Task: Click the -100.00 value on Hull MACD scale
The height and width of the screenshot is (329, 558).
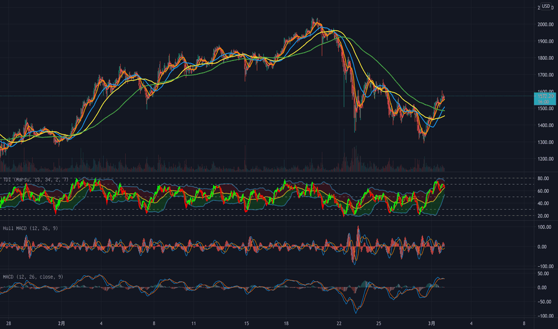Action: 544,266
